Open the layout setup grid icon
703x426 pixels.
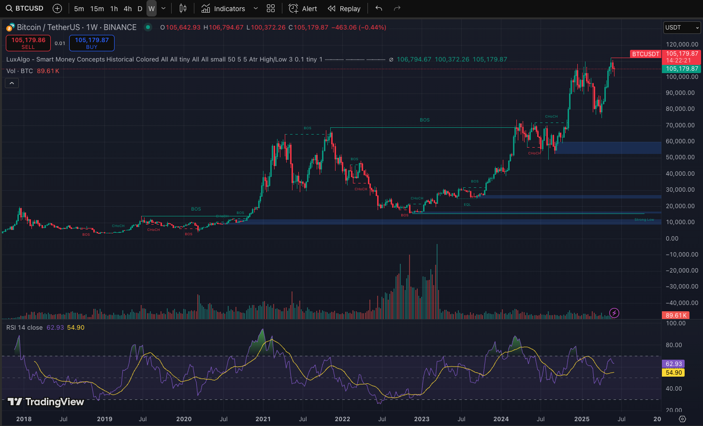(271, 8)
